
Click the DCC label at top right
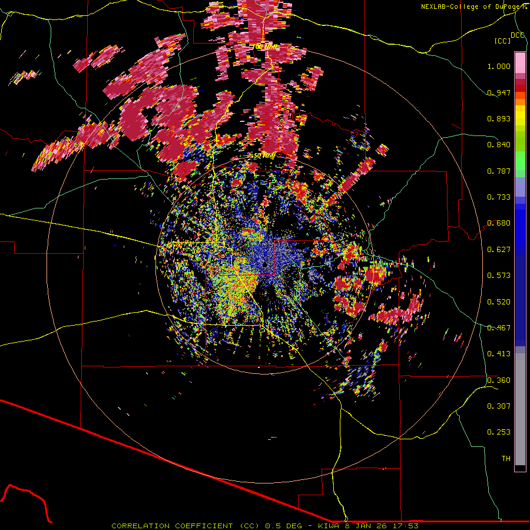518,35
